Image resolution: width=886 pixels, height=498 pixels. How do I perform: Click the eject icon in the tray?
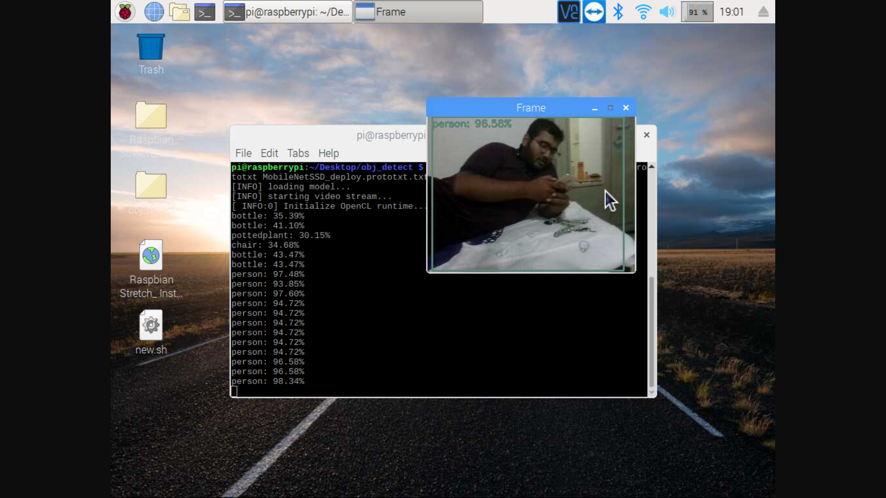[763, 12]
